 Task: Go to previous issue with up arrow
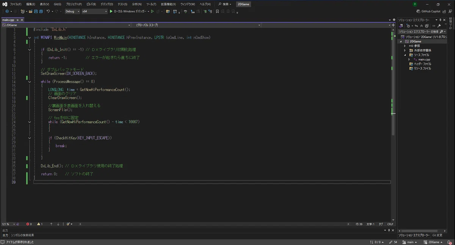[51, 224]
